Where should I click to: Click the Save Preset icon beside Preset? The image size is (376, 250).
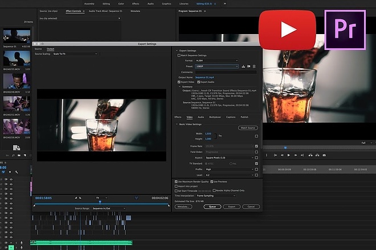pos(243,66)
